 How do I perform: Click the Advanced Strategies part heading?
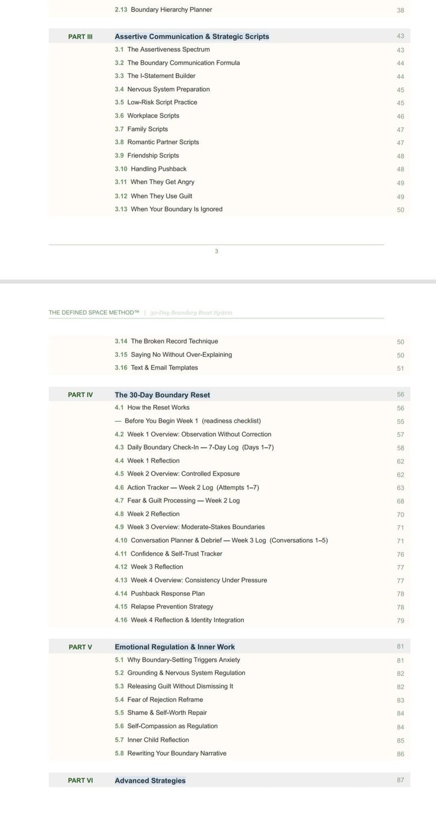click(150, 780)
